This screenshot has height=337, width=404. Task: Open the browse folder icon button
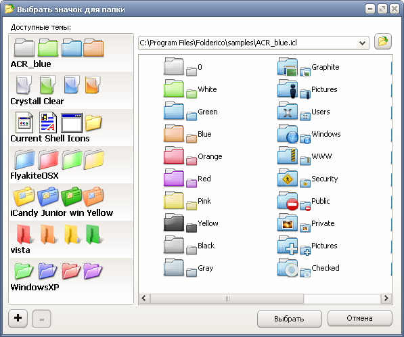383,41
